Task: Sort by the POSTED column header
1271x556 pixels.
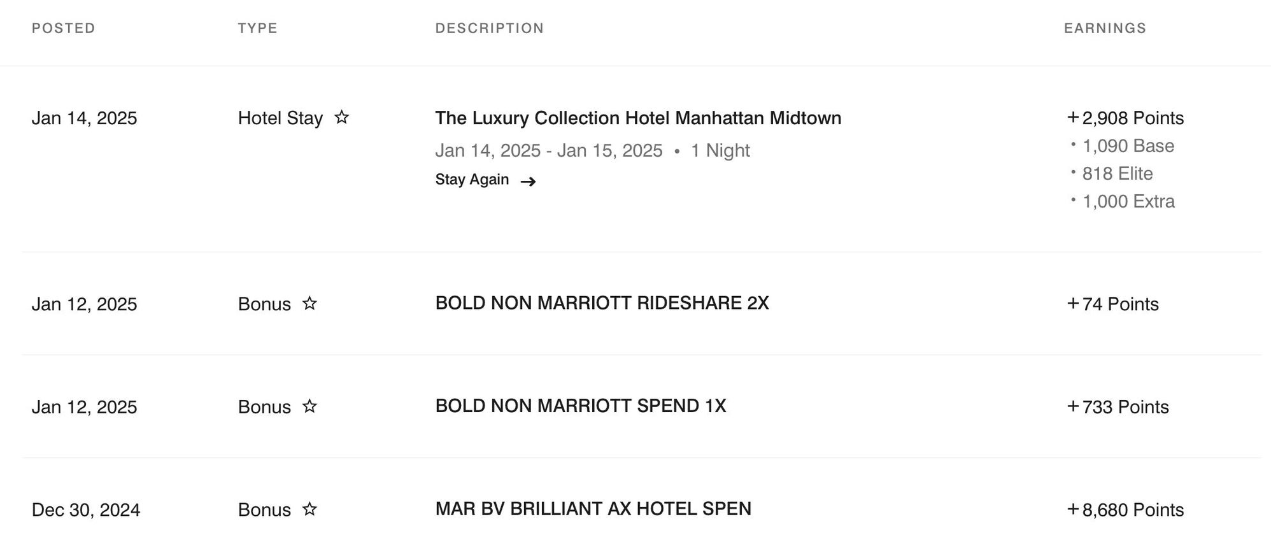Action: (x=64, y=28)
